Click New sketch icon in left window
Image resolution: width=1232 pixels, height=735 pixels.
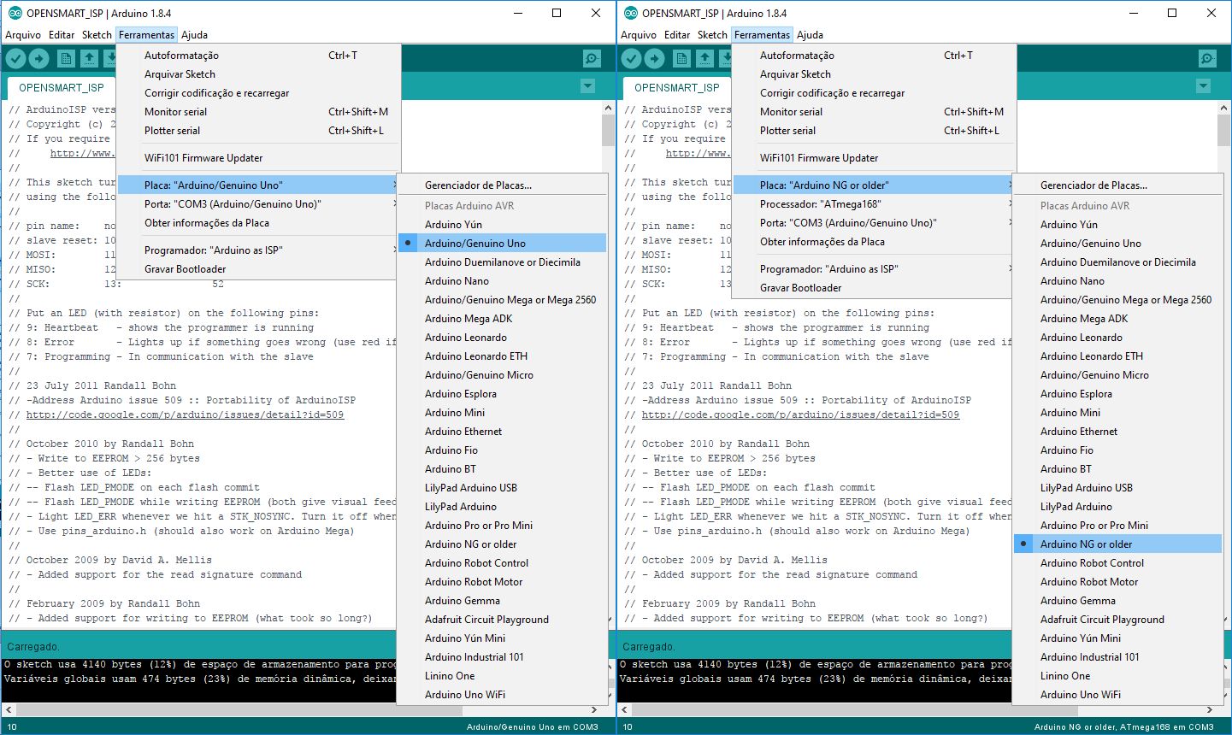[66, 58]
